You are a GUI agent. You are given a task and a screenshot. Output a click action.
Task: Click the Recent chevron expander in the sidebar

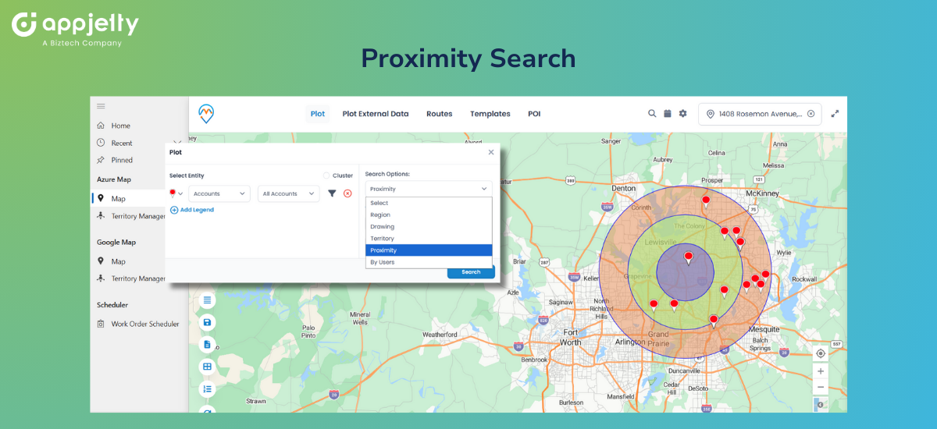[177, 143]
